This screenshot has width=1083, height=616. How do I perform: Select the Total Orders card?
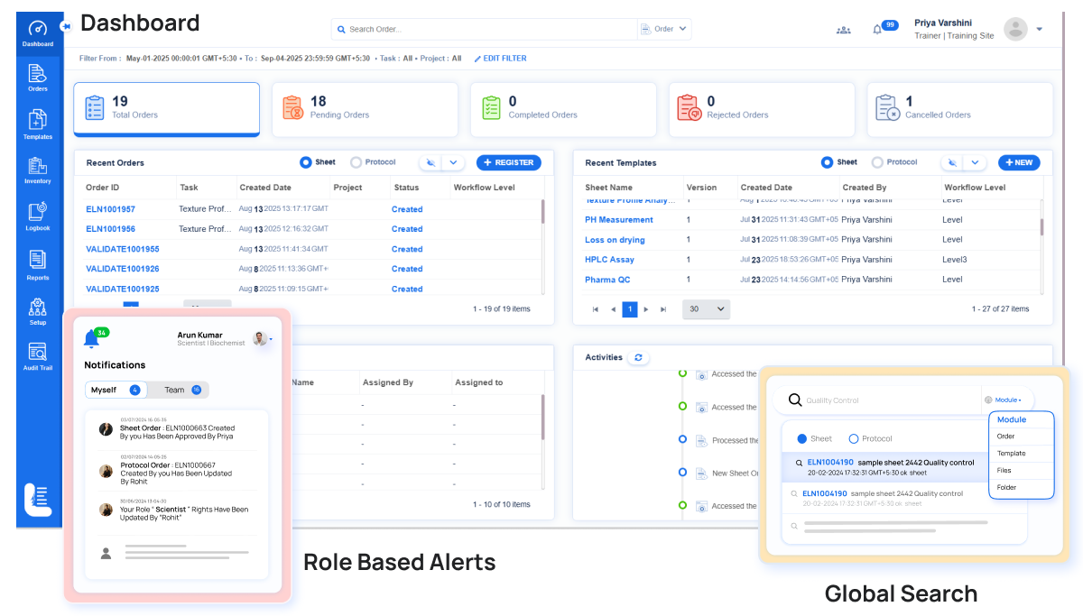(x=167, y=109)
